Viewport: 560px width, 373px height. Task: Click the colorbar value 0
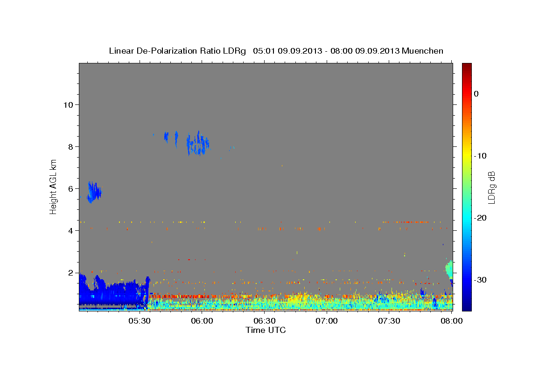click(476, 94)
